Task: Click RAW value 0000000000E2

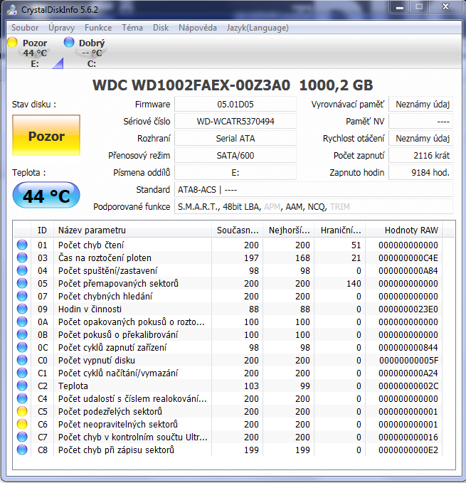Action: (x=408, y=450)
